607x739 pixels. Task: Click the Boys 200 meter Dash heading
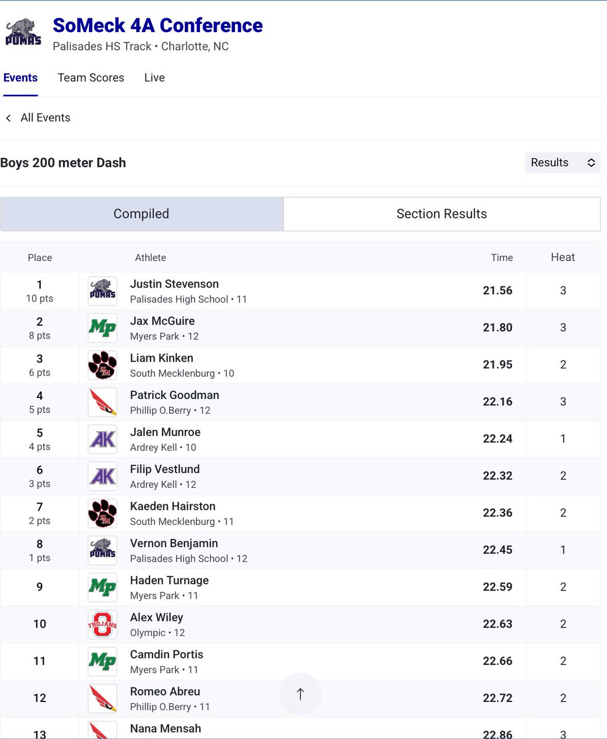63,163
